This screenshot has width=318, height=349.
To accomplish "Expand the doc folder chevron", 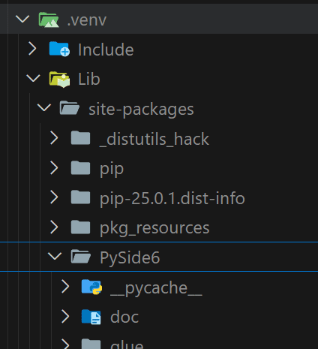I will coord(65,316).
